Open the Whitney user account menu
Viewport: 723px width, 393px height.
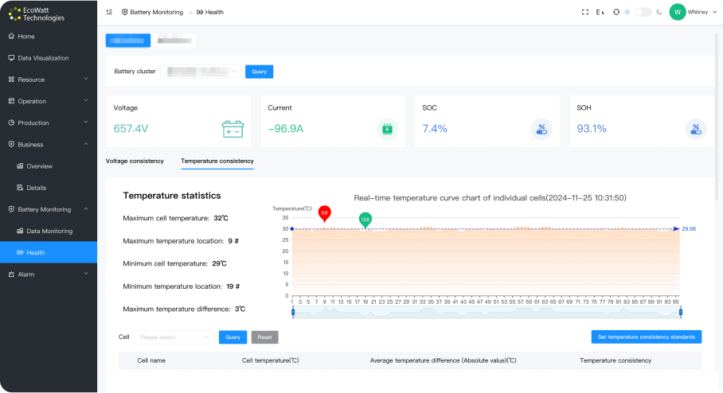coord(688,12)
